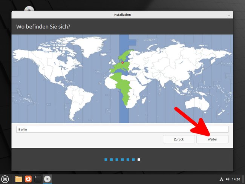This screenshot has height=184, width=245.
Task: Click the Installation window title text
Action: tap(122, 15)
